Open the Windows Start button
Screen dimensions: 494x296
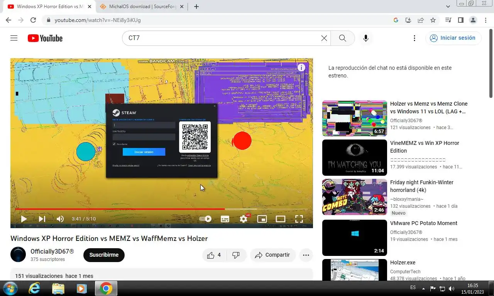coord(10,288)
